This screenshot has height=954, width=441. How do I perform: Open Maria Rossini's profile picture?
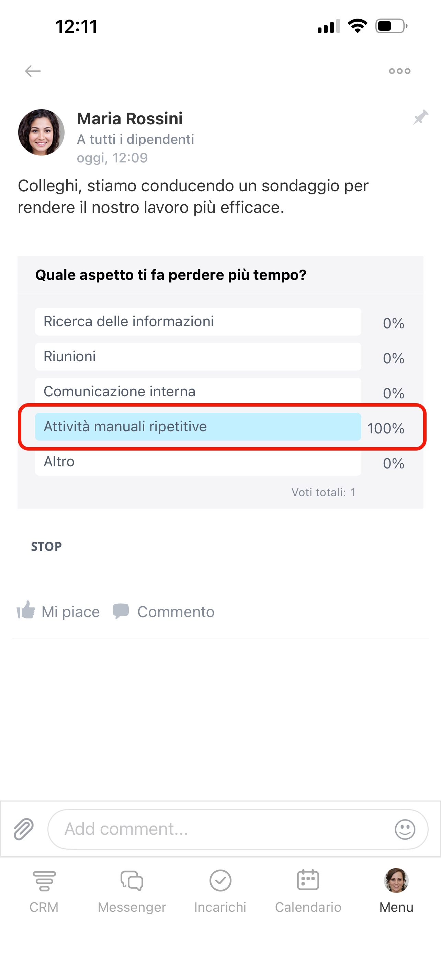pos(42,132)
